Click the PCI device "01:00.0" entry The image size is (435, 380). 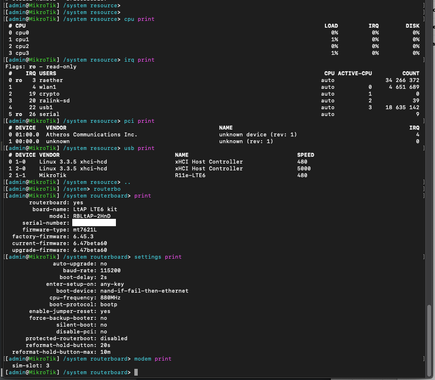(27, 134)
